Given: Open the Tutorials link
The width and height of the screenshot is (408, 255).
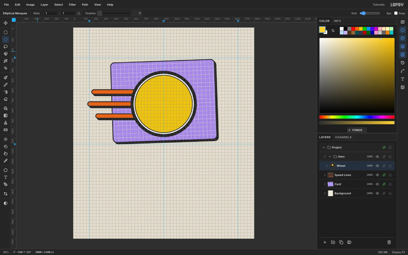Looking at the screenshot, I should pyautogui.click(x=379, y=5).
